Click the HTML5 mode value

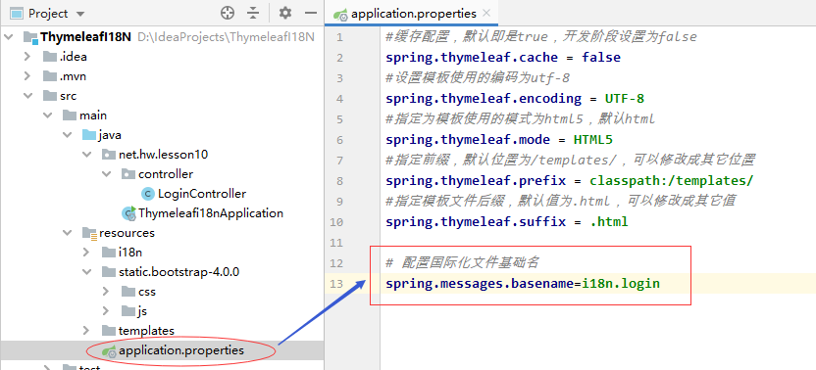point(593,140)
